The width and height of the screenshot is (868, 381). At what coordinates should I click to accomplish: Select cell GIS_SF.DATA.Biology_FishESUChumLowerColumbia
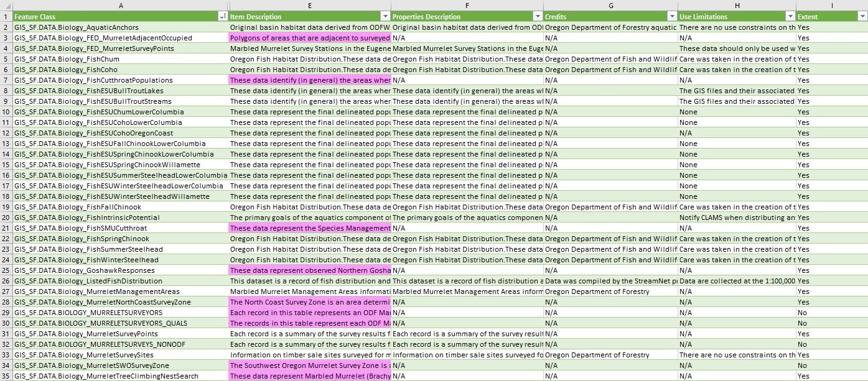pos(120,112)
